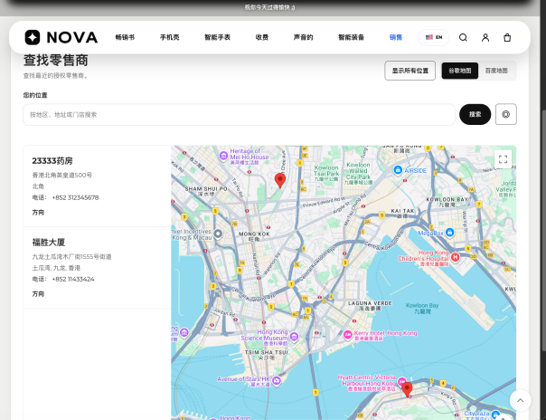Click the TSIM SHA TSUI map label
The width and height of the screenshot is (546, 420).
coord(266,355)
